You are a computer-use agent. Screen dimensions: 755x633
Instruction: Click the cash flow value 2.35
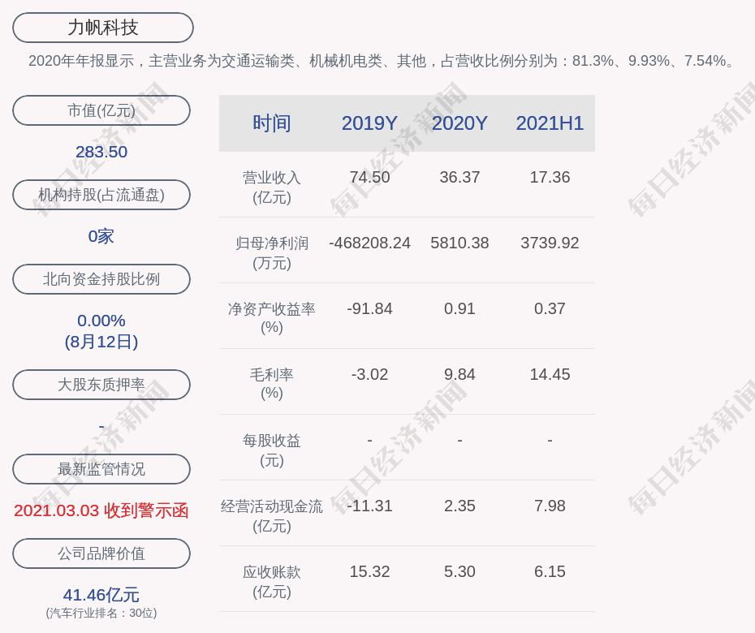[459, 506]
